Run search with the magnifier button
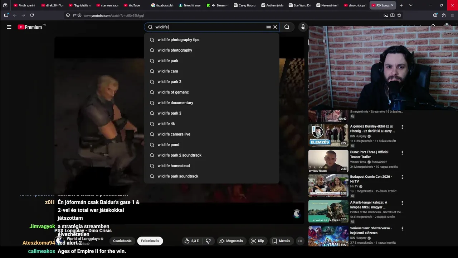Image resolution: width=458 pixels, height=258 pixels. (287, 27)
